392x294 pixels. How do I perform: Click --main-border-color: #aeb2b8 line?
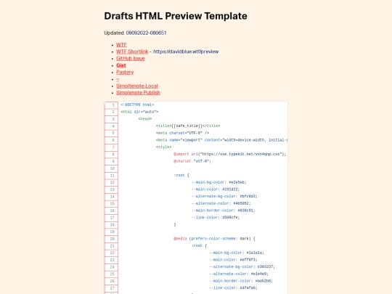[x=241, y=281]
